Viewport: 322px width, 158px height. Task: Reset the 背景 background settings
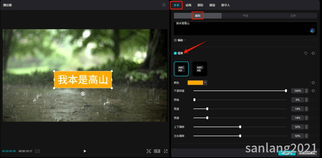[x=305, y=53]
